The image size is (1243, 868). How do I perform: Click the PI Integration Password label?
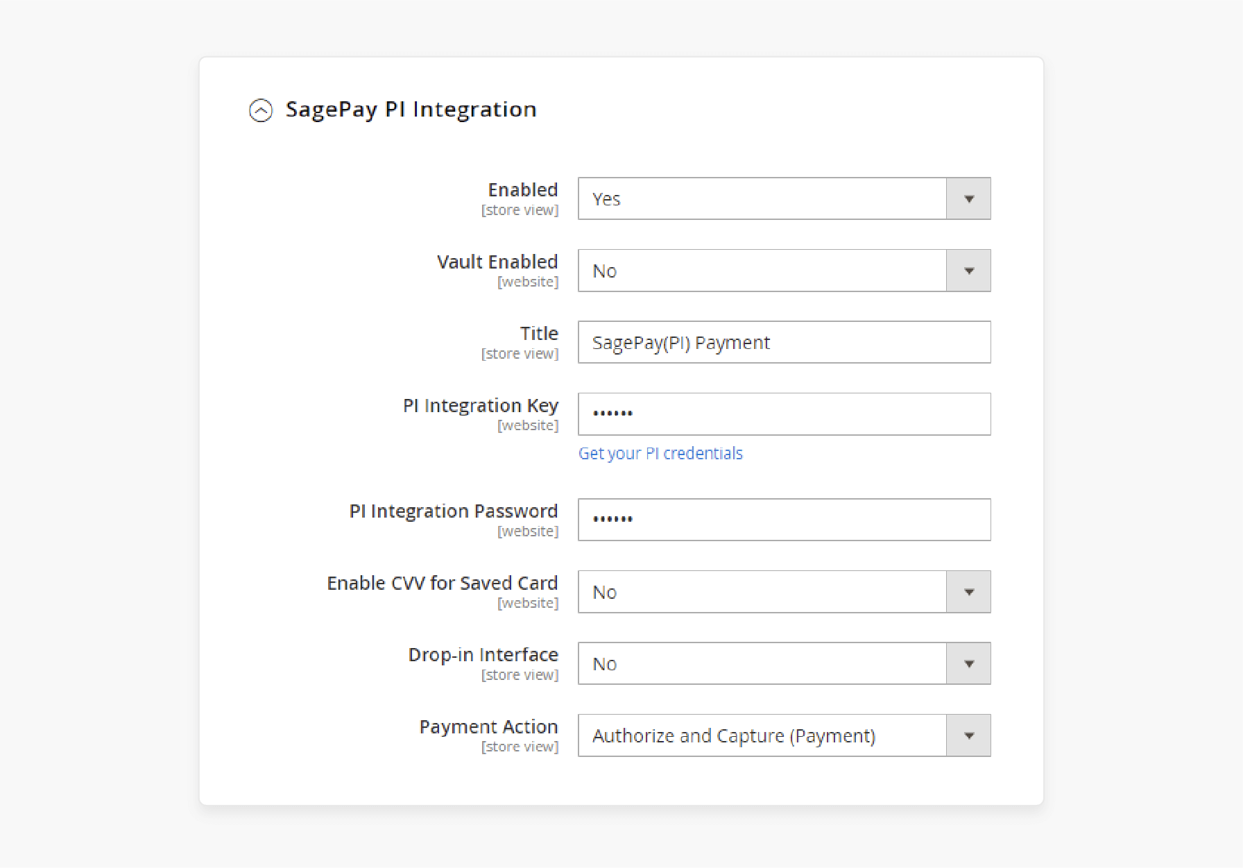[454, 511]
